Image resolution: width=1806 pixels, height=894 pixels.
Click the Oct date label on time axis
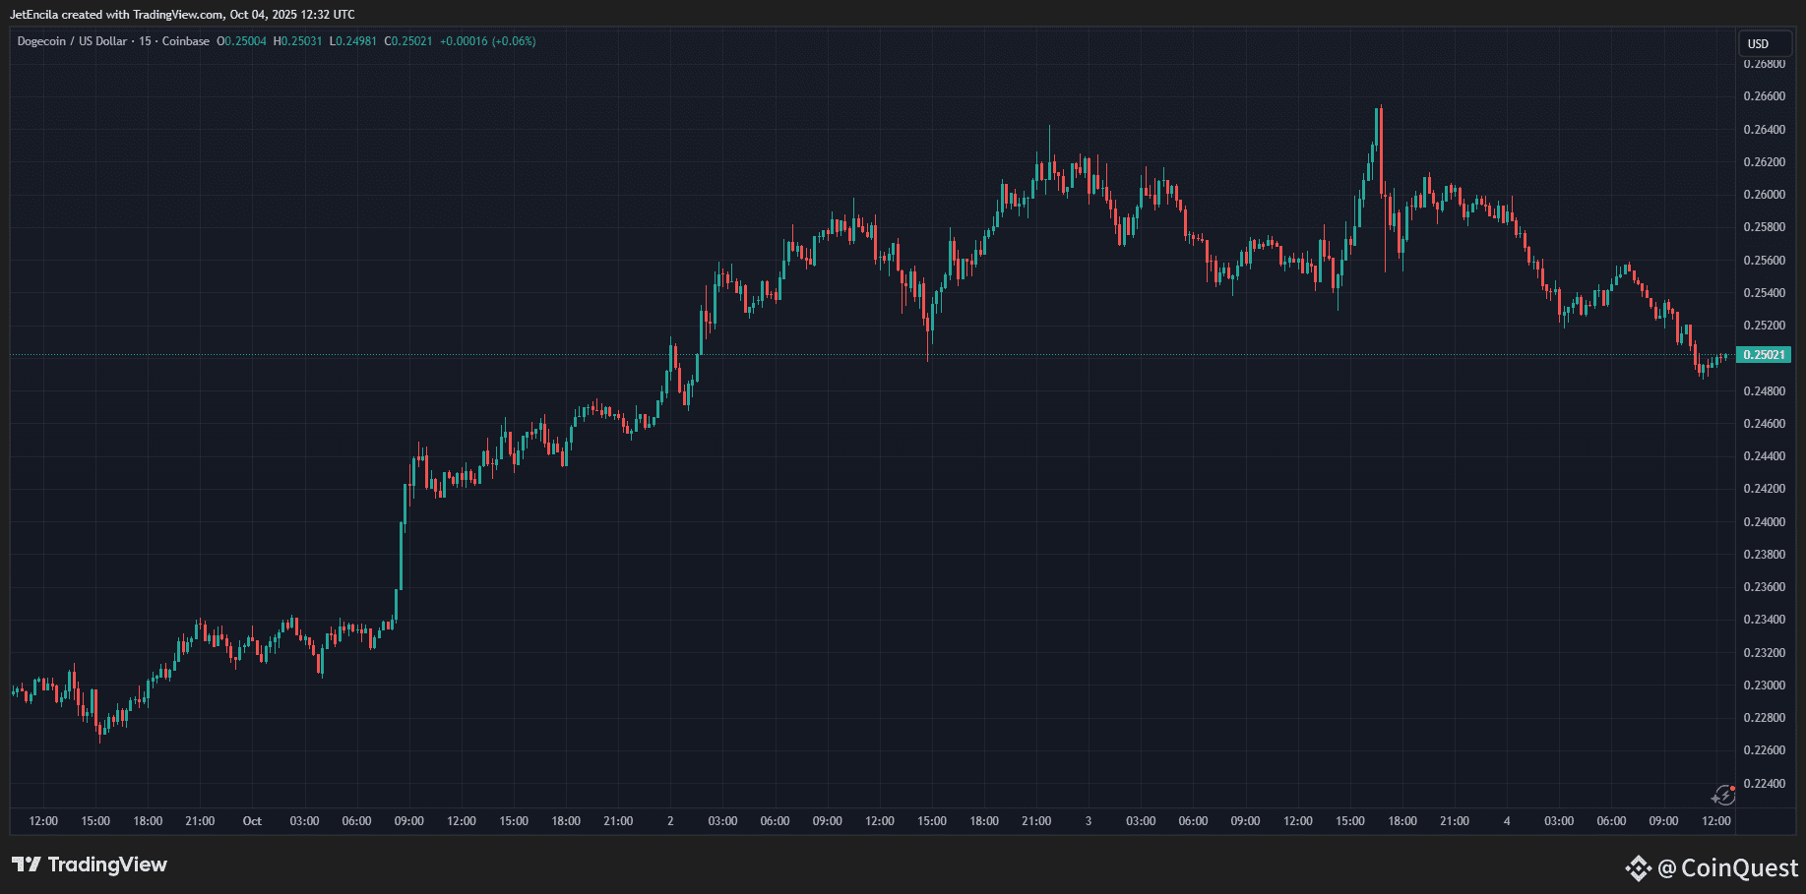pyautogui.click(x=252, y=821)
